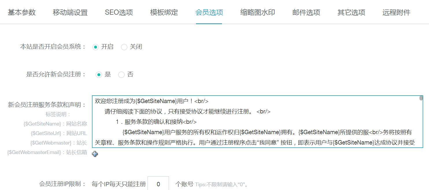This screenshot has height=190, width=429.
Task: Open the 模板绑定 tab
Action: 164,12
